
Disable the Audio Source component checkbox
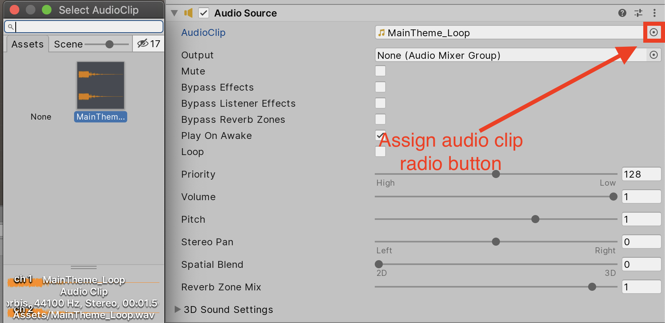[x=204, y=13]
